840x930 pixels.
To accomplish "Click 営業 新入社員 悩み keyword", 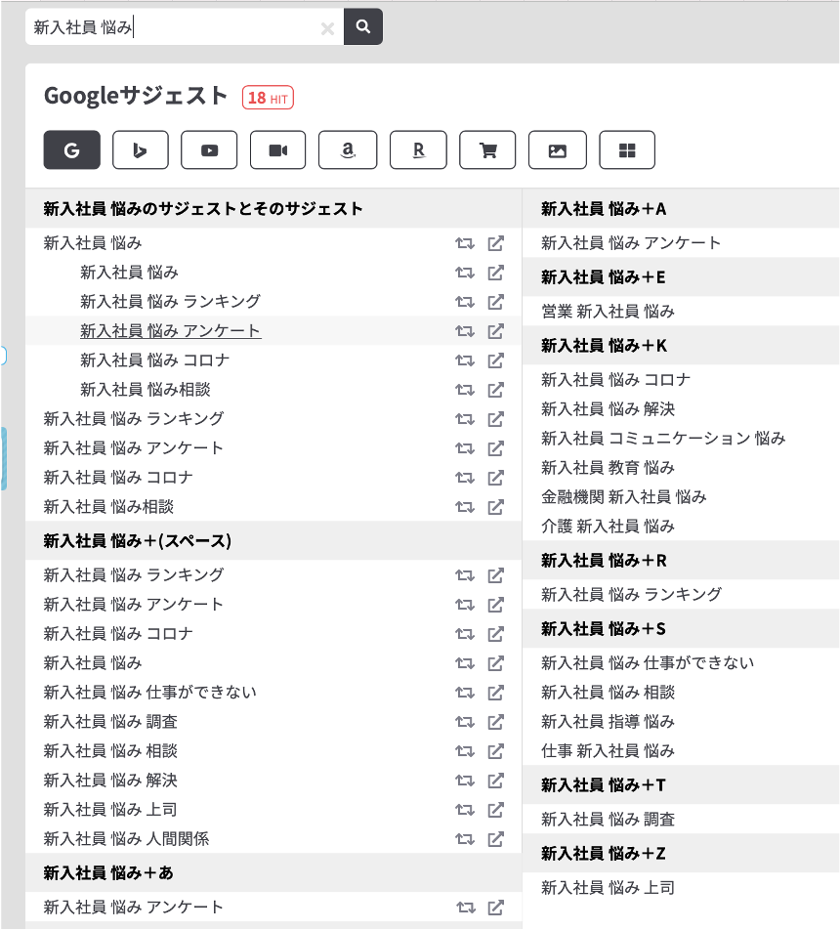I will click(609, 312).
